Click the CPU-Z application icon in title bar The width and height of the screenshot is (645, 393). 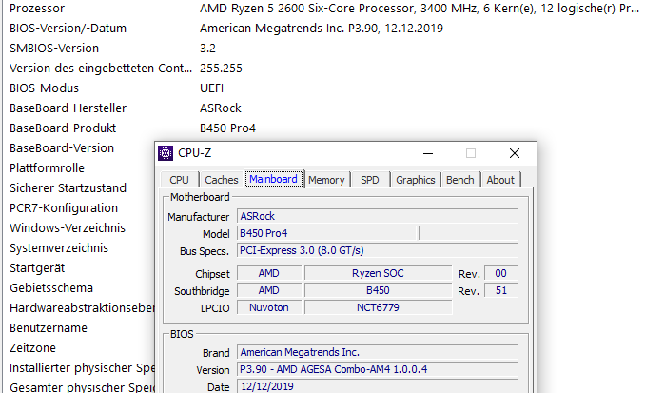tap(166, 153)
